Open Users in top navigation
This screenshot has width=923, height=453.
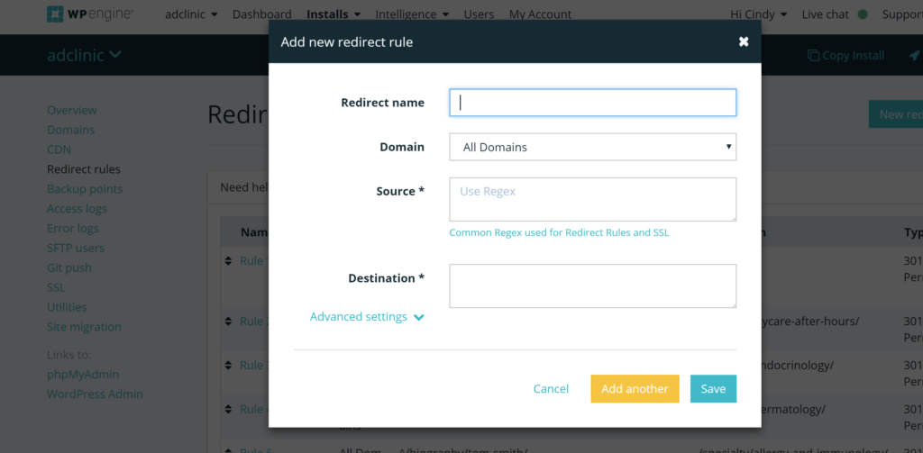(x=479, y=14)
